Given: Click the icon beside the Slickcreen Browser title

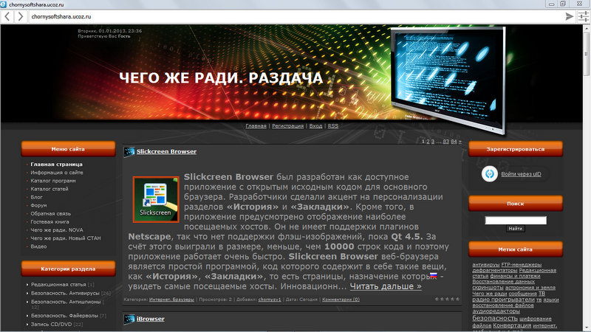Looking at the screenshot, I should [x=129, y=152].
